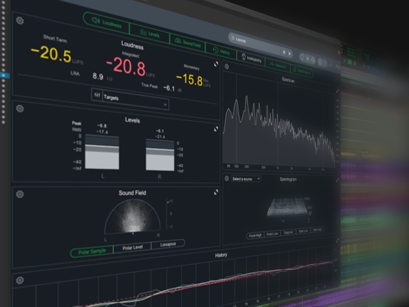Toggle the History module button
This screenshot has width=409, height=307.
tap(221, 51)
